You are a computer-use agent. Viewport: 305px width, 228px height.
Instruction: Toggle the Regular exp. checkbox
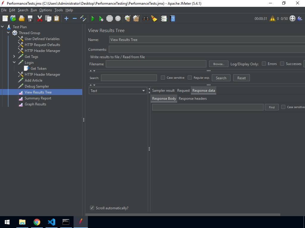click(190, 77)
